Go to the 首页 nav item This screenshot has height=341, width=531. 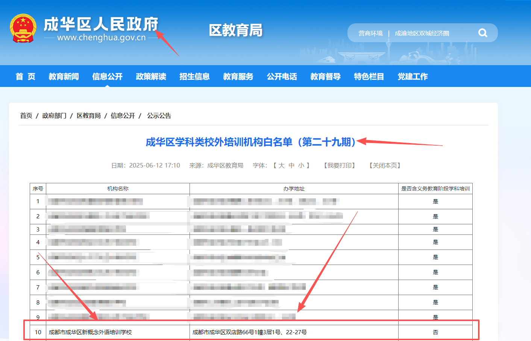point(26,77)
